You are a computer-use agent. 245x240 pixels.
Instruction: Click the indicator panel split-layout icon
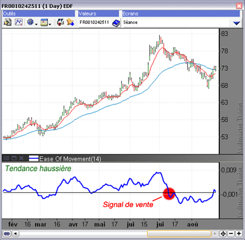pos(6,158)
